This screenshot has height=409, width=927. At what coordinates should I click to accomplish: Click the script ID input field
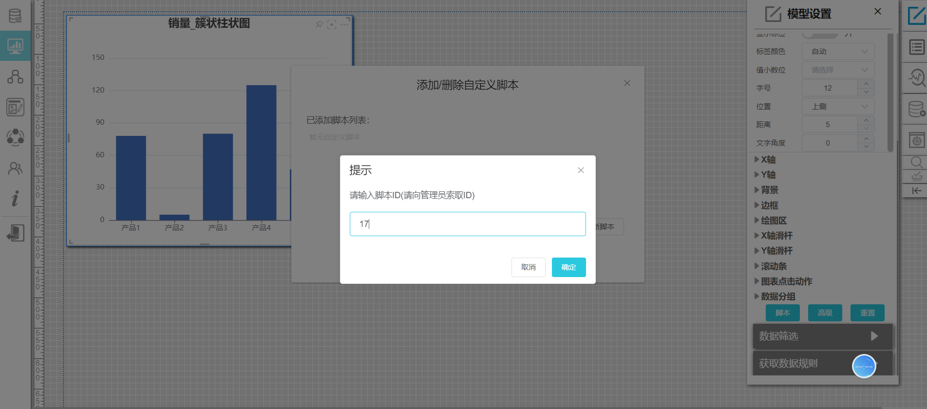(x=467, y=224)
